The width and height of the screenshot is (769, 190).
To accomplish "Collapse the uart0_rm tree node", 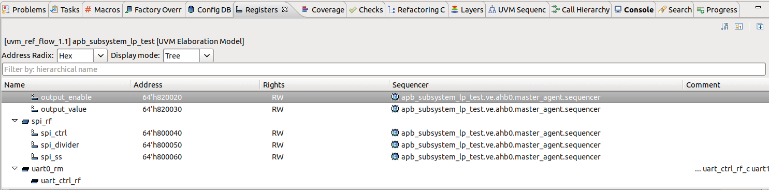I will coord(15,169).
